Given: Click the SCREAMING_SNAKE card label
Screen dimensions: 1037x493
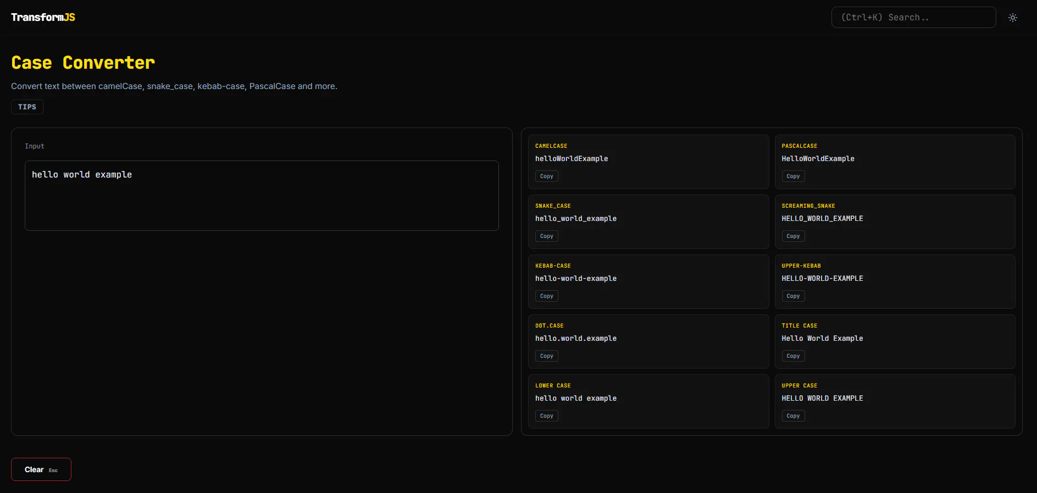Looking at the screenshot, I should [808, 206].
